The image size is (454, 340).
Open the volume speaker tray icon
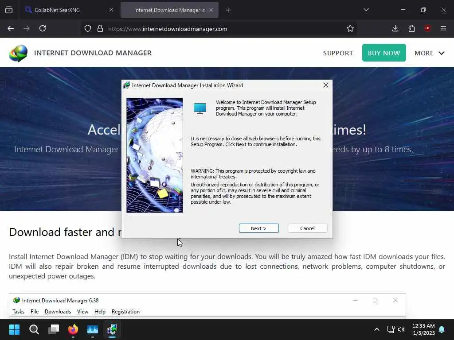[x=401, y=329]
